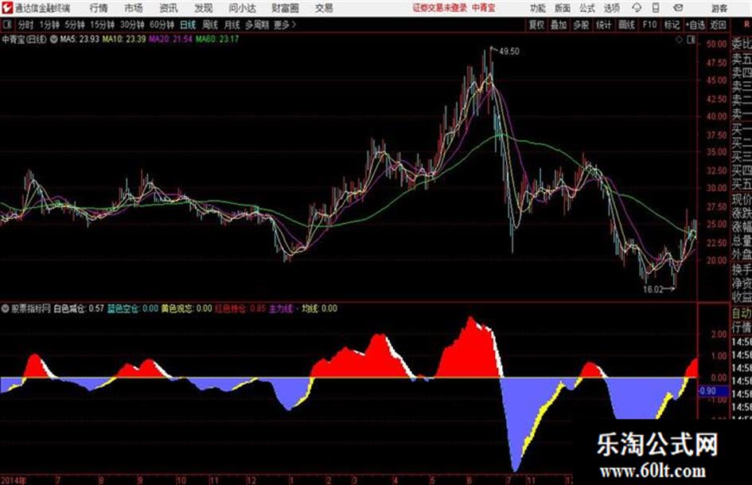The width and height of the screenshot is (752, 485).
Task: Click the 标记 mark button
Action: [672, 25]
